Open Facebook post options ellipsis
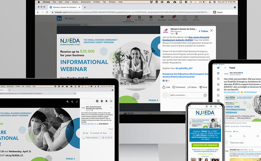 (111, 108)
